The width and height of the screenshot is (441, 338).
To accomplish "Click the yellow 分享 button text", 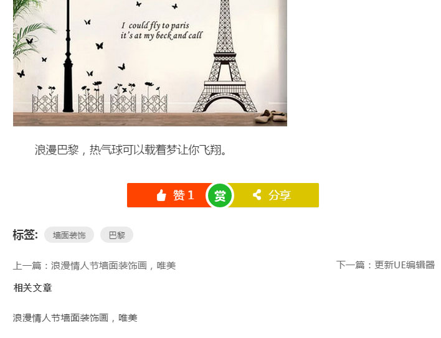I will [x=280, y=195].
